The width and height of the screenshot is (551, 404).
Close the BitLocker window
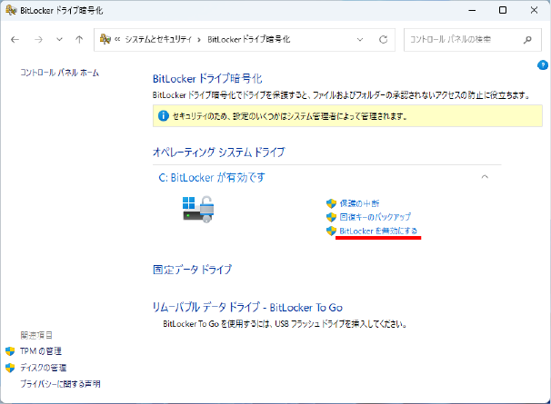(x=534, y=10)
